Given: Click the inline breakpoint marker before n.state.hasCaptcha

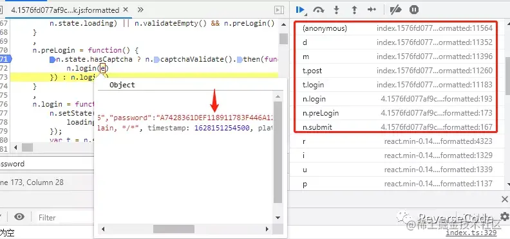Looking at the screenshot, I should pos(52,59).
